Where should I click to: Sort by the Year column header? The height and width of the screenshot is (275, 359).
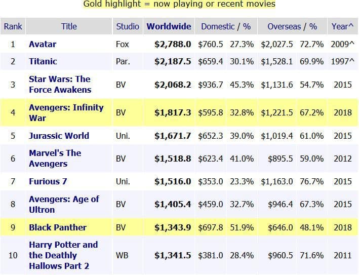pyautogui.click(x=342, y=26)
